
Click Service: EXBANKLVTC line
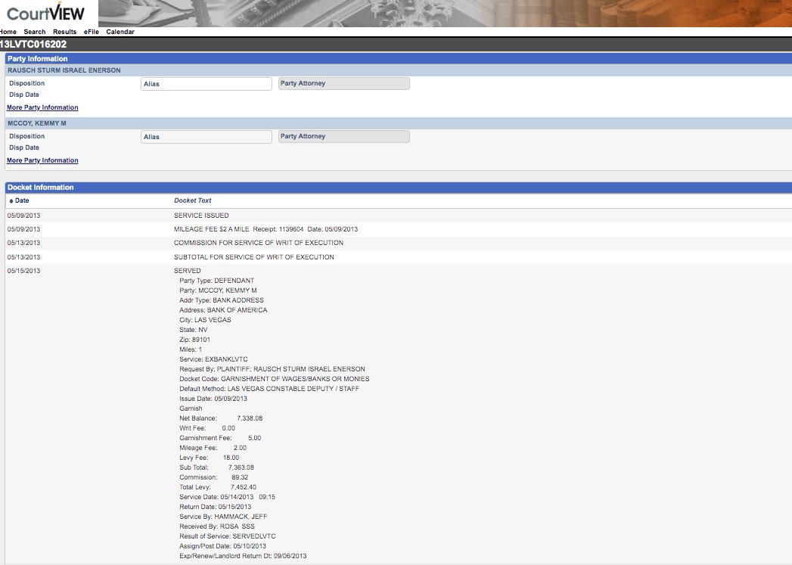[213, 359]
